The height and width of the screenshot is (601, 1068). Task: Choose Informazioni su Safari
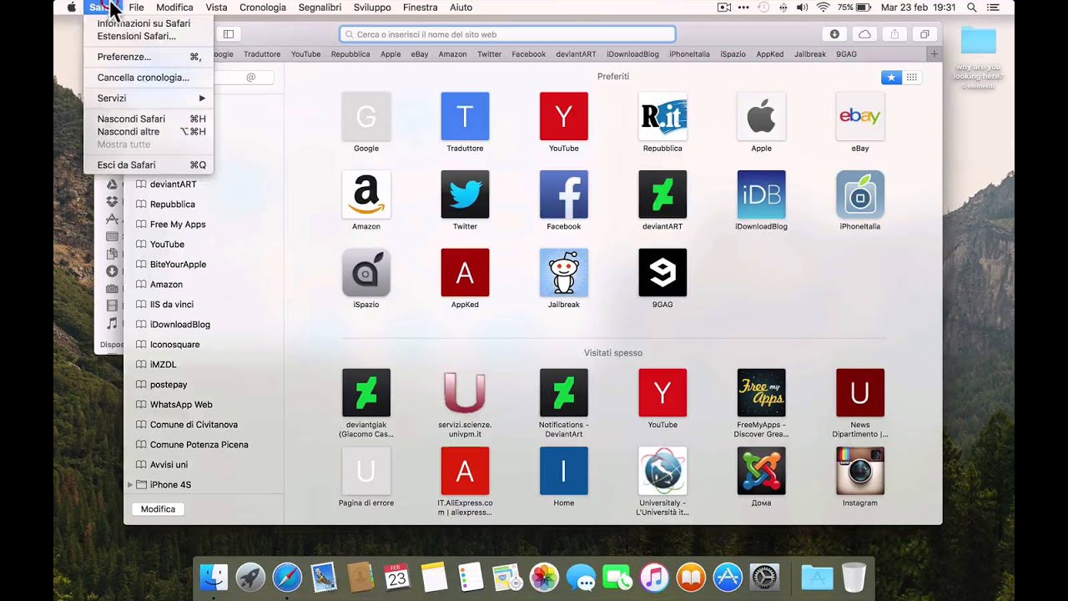pyautogui.click(x=149, y=24)
